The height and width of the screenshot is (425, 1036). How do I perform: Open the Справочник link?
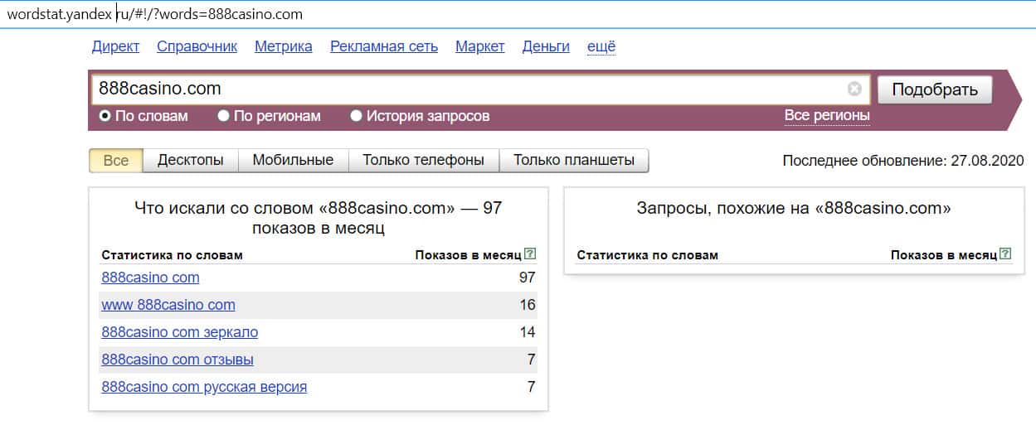pos(197,46)
